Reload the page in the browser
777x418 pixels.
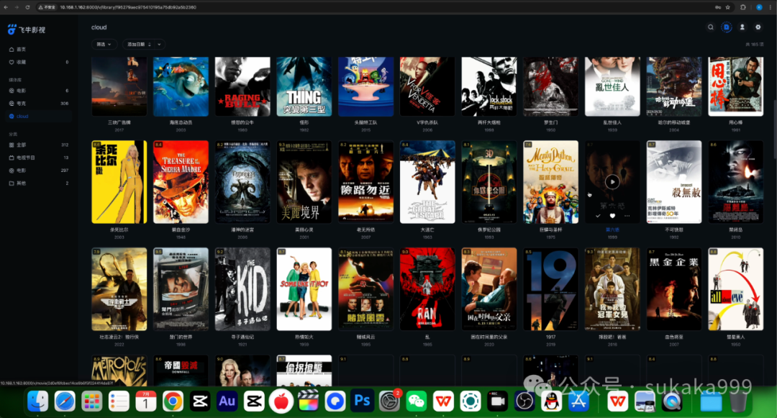tap(27, 7)
